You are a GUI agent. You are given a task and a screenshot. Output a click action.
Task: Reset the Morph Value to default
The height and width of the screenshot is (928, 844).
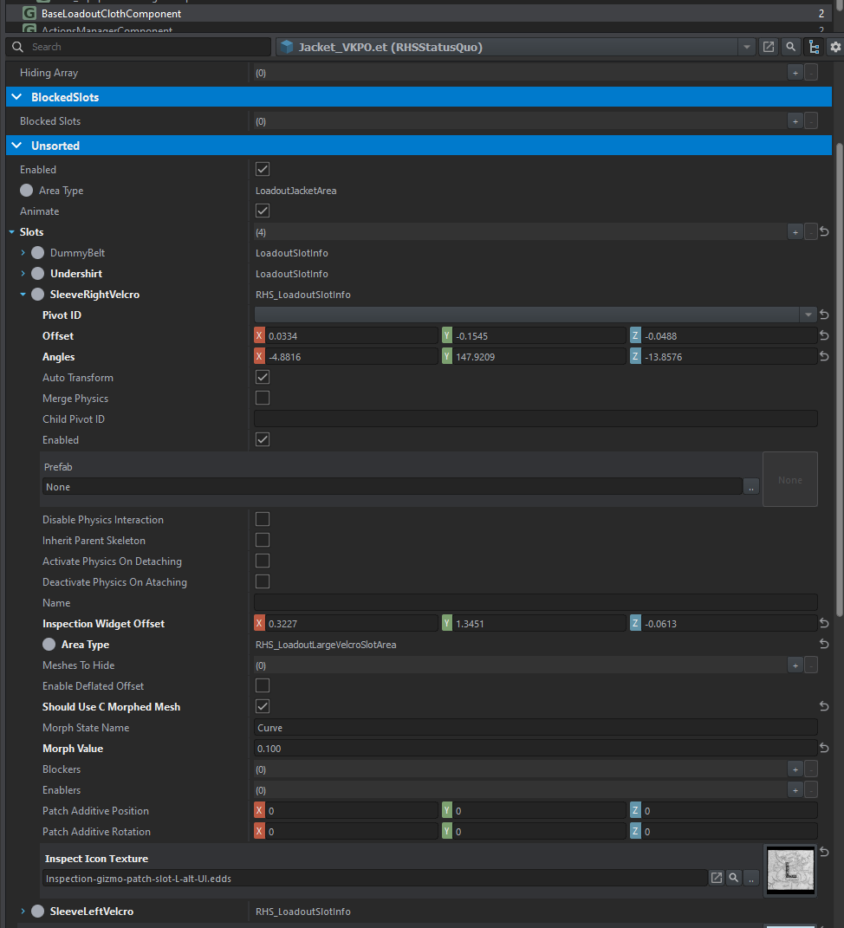[824, 749]
